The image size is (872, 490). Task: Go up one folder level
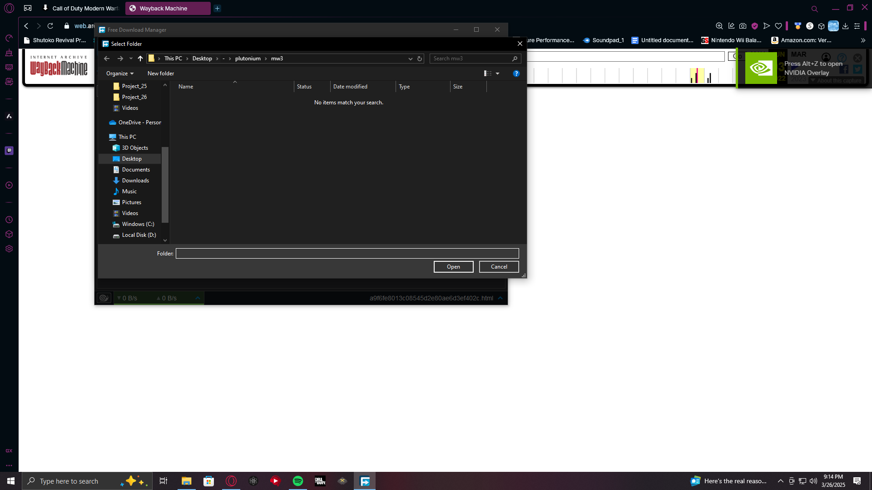140,59
